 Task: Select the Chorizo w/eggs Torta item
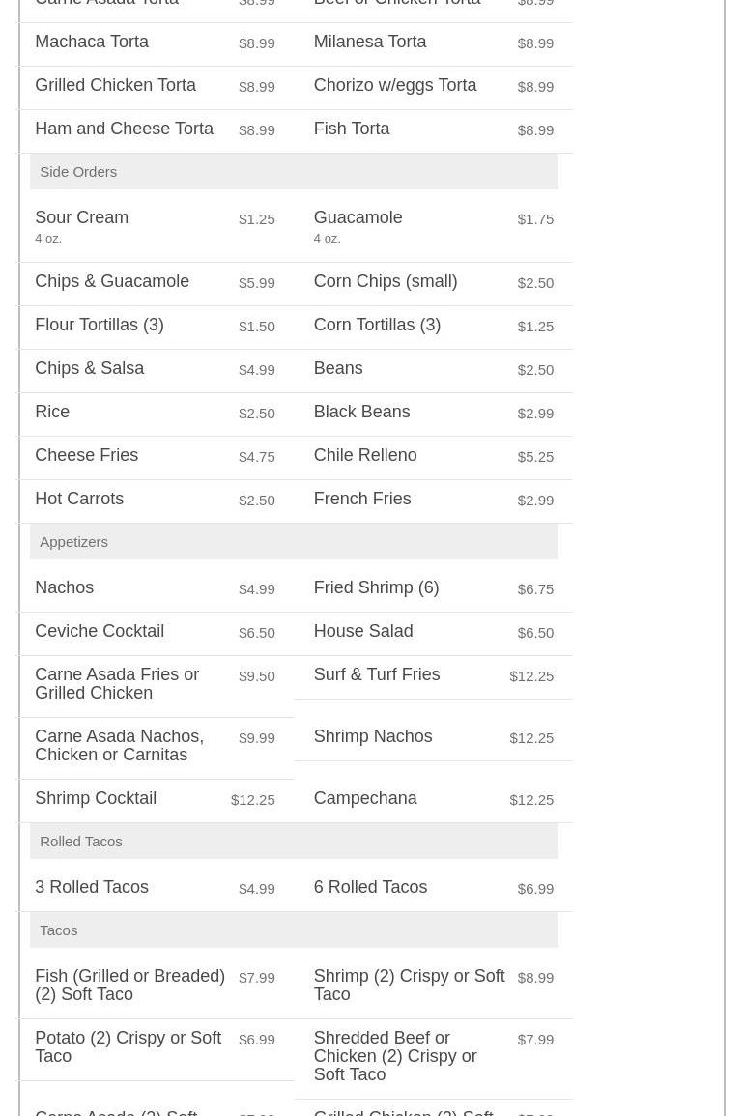tap(394, 86)
